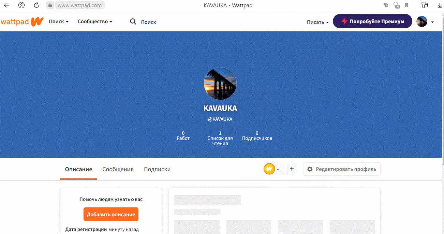444x234 pixels.
Task: Expand the Поиск browse dropdown
Action: pos(59,21)
